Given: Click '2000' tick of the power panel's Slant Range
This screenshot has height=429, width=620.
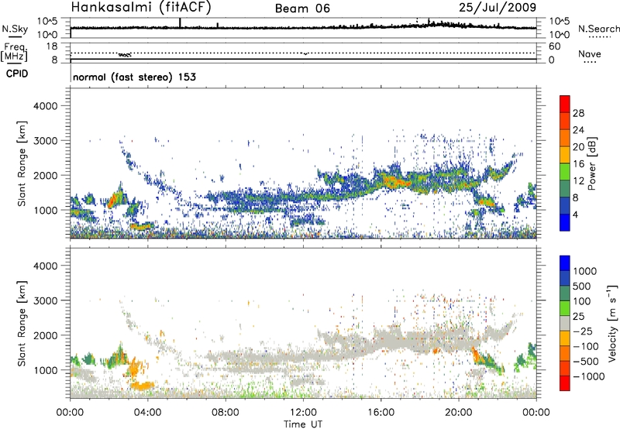Looking at the screenshot, I should click(45, 175).
